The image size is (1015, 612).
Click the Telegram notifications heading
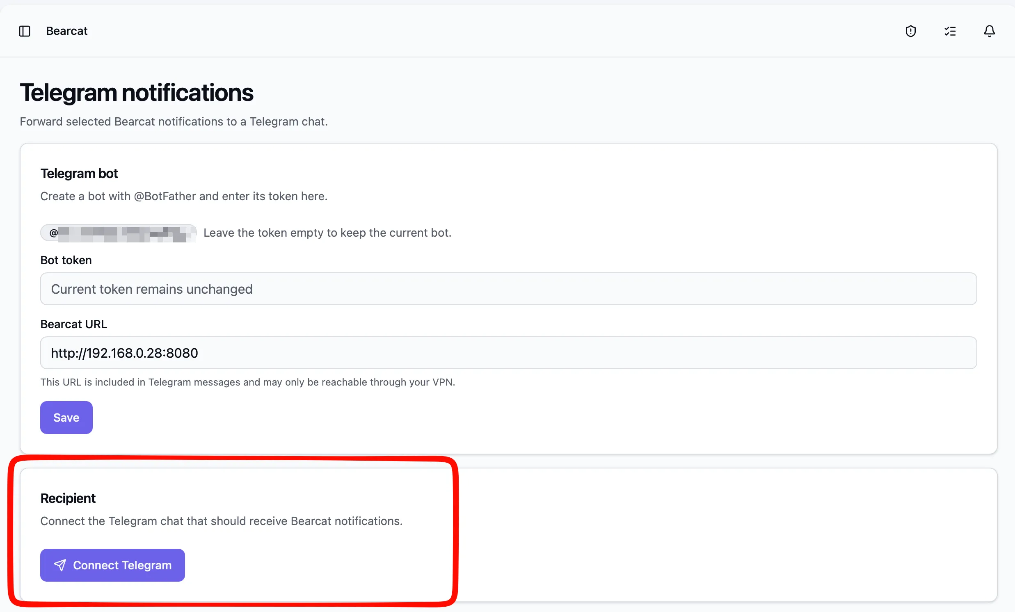[x=137, y=92]
